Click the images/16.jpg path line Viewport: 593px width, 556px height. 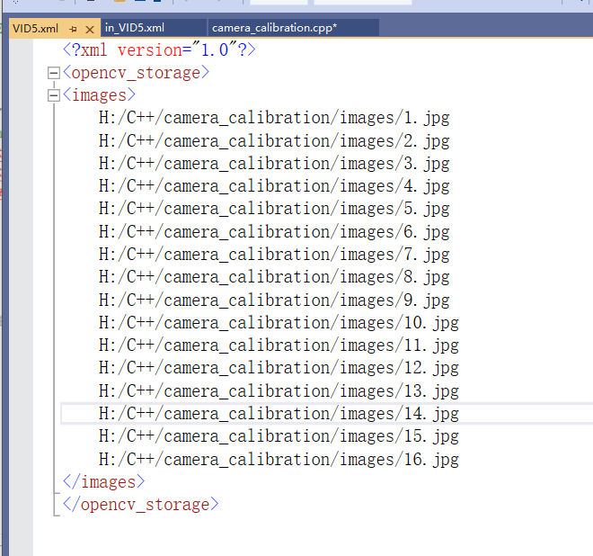click(x=279, y=459)
